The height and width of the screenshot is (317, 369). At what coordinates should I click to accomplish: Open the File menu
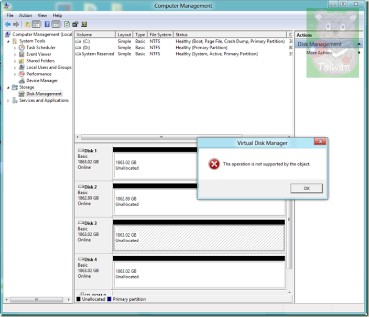10,15
